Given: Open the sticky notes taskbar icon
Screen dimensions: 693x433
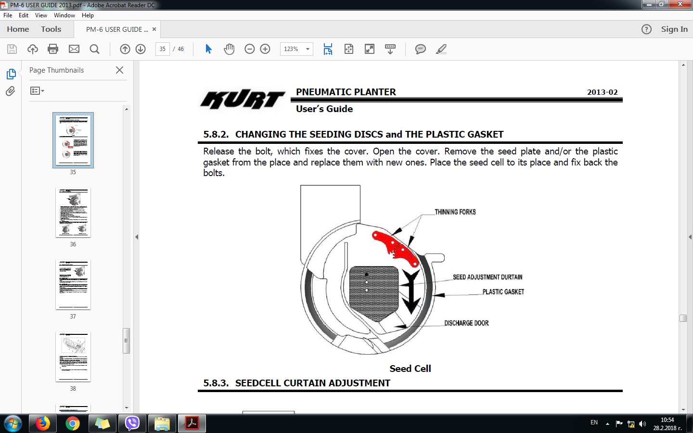Looking at the screenshot, I should tap(103, 424).
